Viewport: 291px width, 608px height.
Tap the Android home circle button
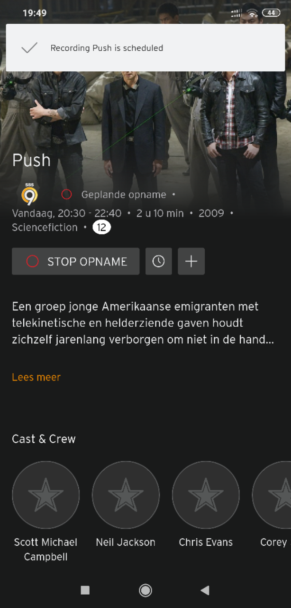pyautogui.click(x=145, y=590)
